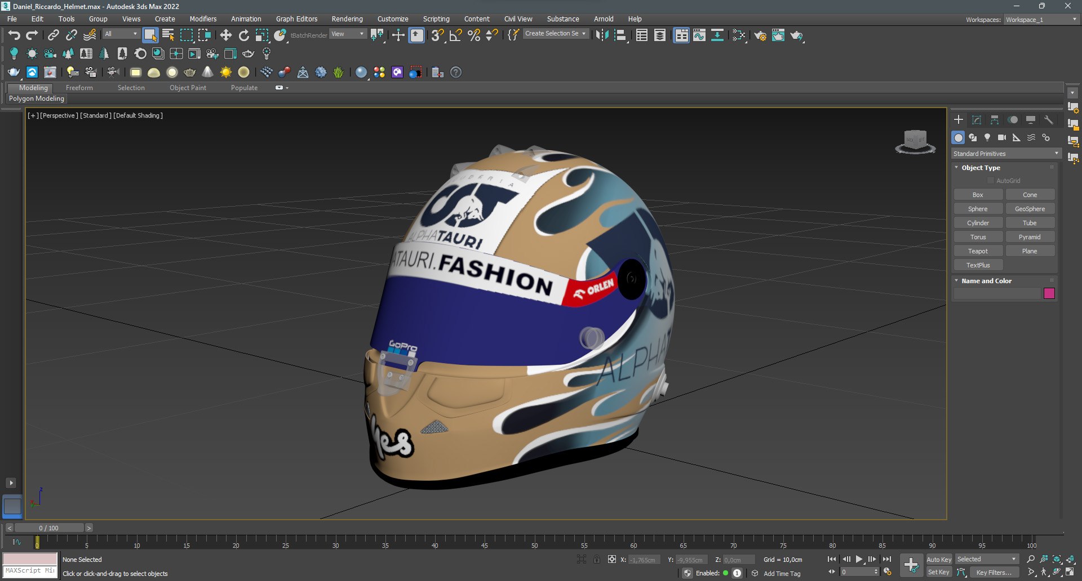
Task: Click the magenta object color swatch
Action: [x=1049, y=293]
